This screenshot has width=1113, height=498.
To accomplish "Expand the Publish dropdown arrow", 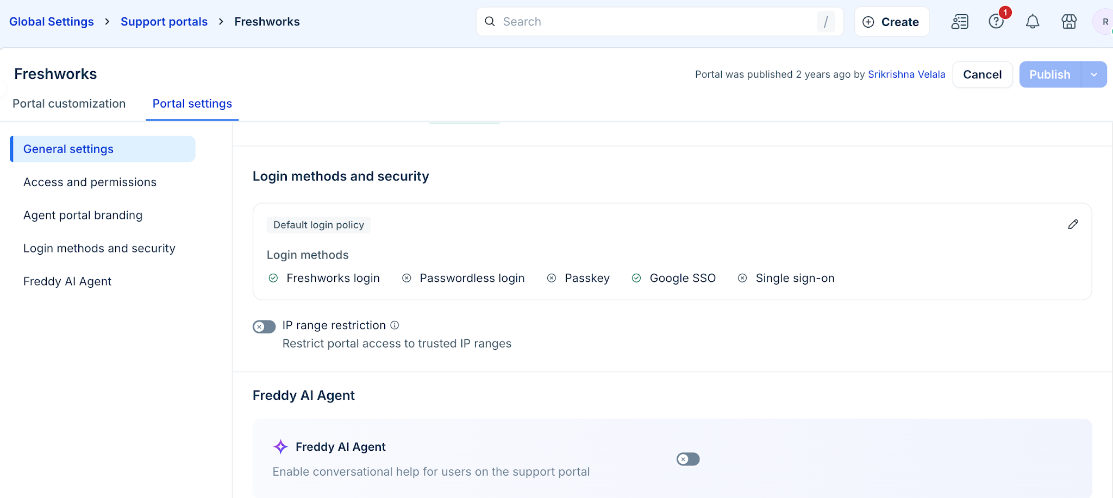I will coord(1094,74).
